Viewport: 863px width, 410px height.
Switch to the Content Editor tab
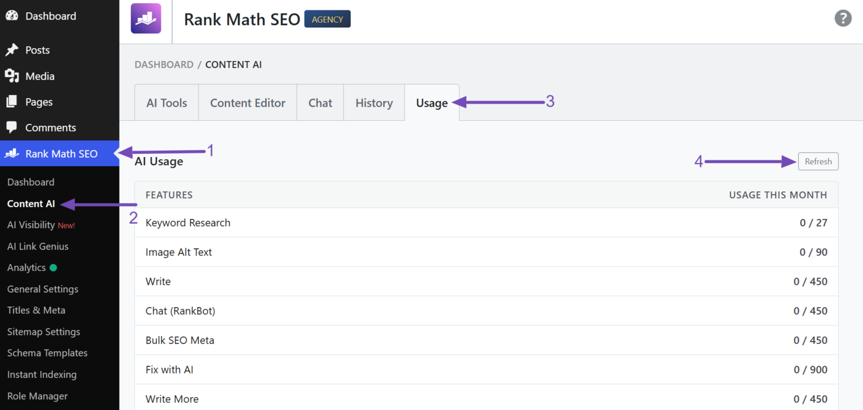coord(248,103)
